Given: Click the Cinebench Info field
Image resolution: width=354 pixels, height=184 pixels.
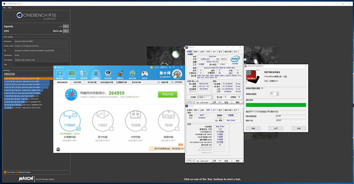Looking at the screenshot, I should [42, 65].
